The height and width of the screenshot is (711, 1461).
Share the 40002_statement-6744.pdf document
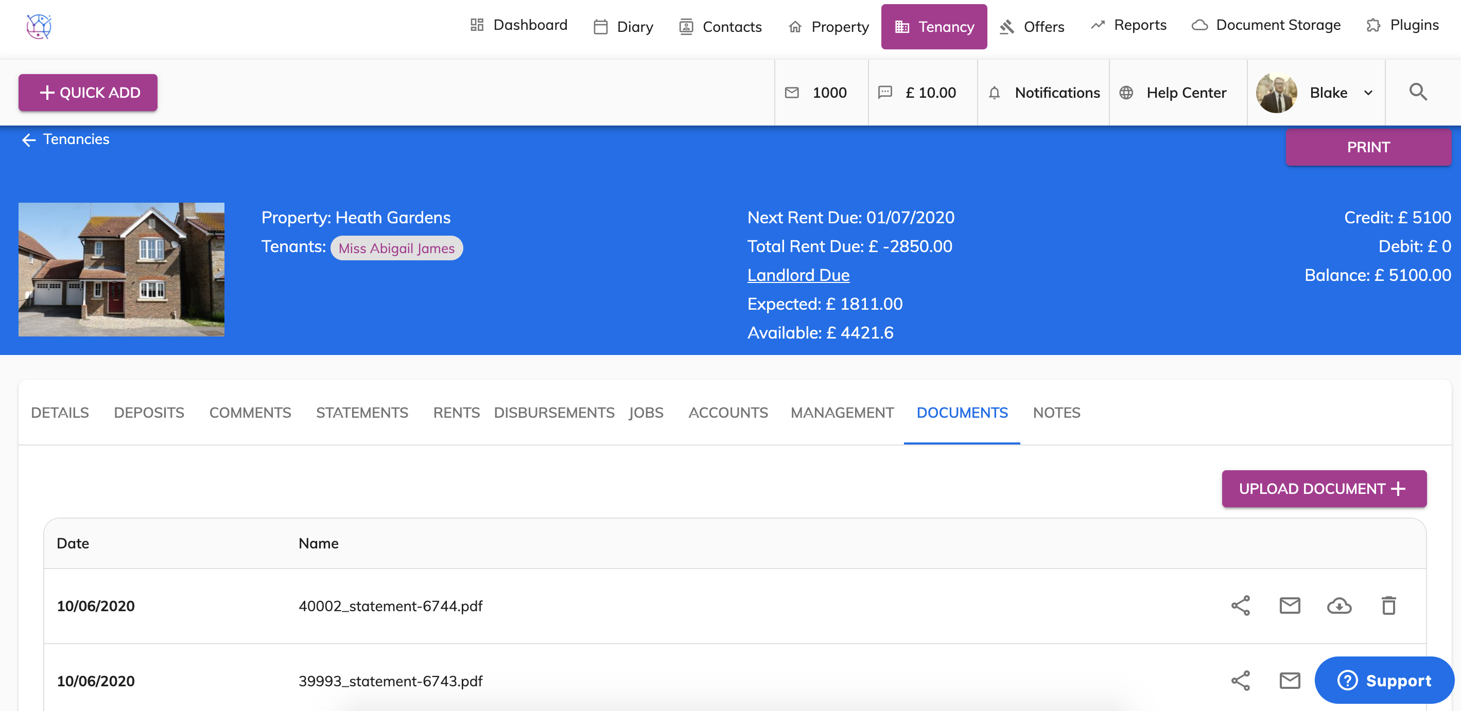(1240, 606)
